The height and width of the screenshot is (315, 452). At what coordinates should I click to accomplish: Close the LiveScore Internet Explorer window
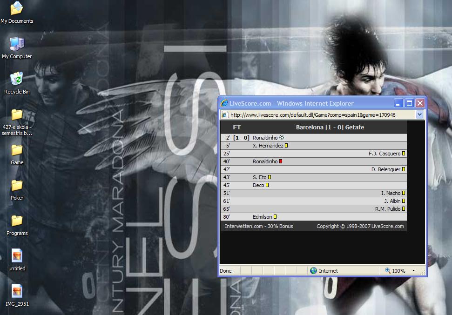420,103
